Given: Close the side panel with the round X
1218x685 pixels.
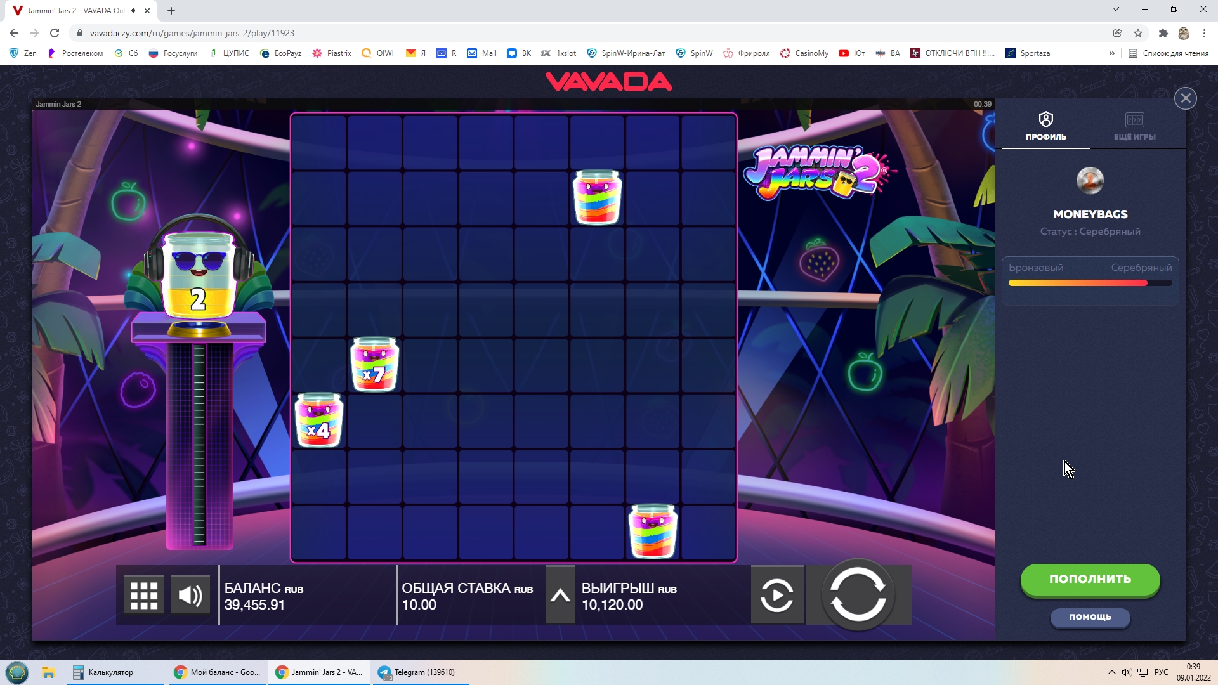Looking at the screenshot, I should point(1185,98).
